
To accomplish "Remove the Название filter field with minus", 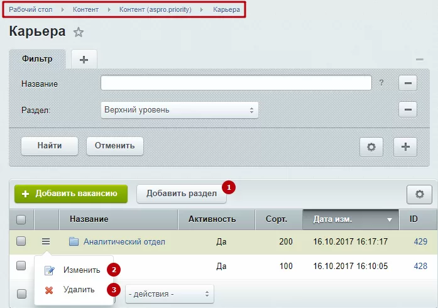I will coord(408,83).
